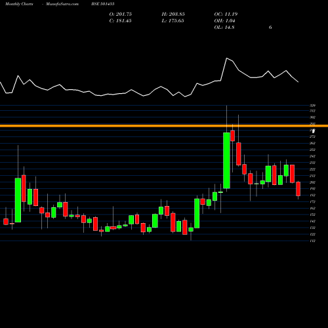Screen dimensions: 328x328
Task: Click the "OL: 14.8" reading
Action: pos(224,28)
